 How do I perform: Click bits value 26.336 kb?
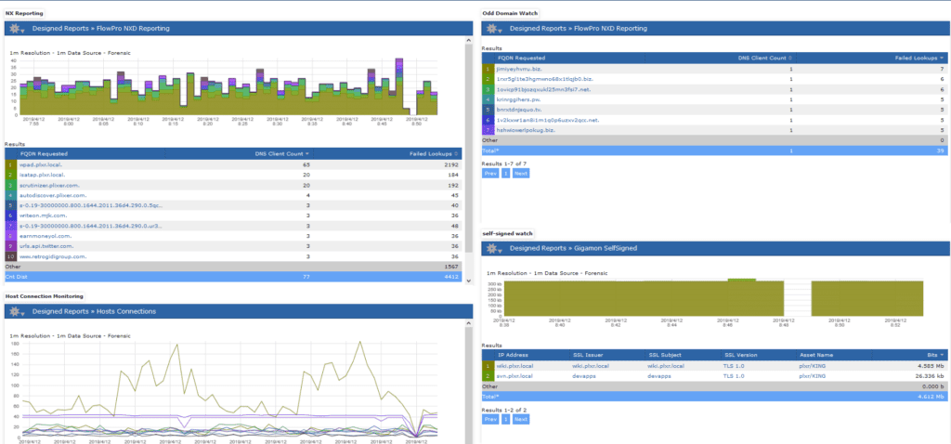click(930, 376)
